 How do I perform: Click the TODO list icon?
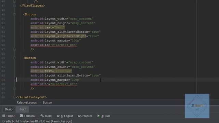(4, 116)
